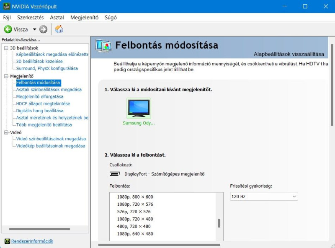Image resolution: width=335 pixels, height=248 pixels.
Task: Open Videó színbeállításainak megadása
Action: (51, 139)
